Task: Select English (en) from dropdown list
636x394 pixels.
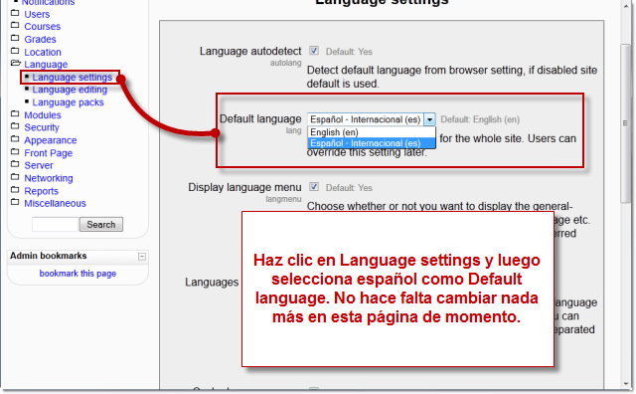Action: coord(371,132)
